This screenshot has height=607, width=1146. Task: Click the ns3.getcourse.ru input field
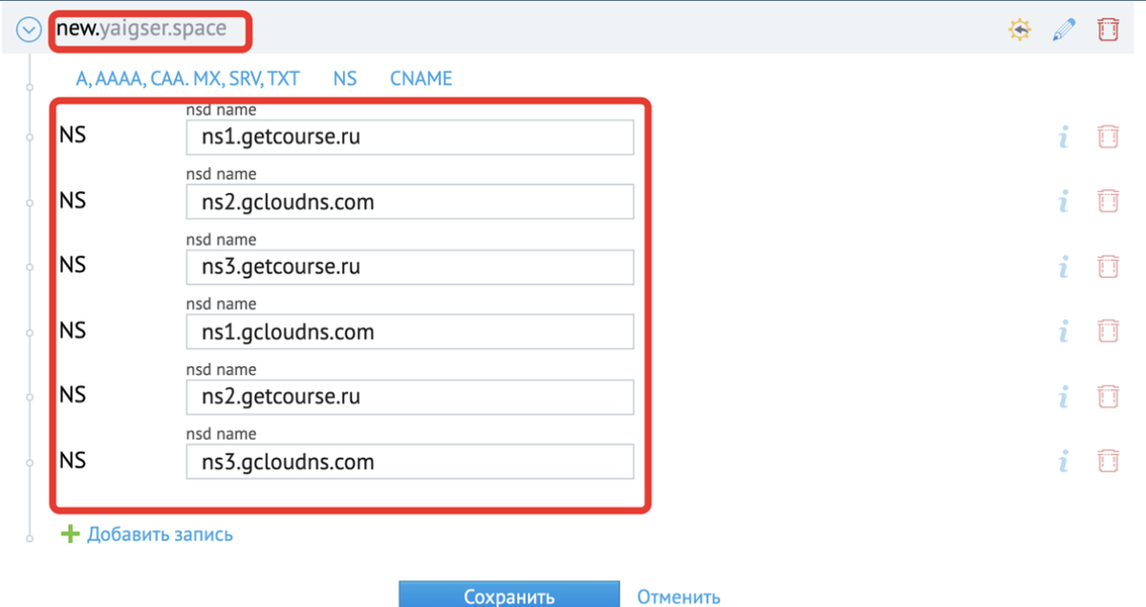click(x=410, y=267)
